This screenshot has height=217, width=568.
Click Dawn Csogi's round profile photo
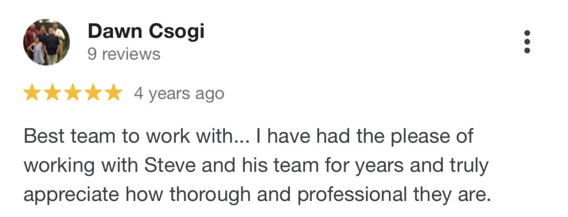(47, 42)
